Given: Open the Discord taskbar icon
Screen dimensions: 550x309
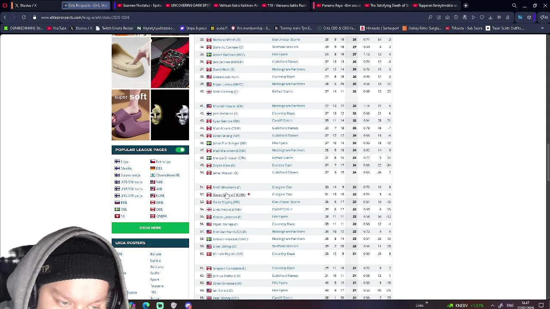Looking at the screenshot, I should (x=188, y=306).
